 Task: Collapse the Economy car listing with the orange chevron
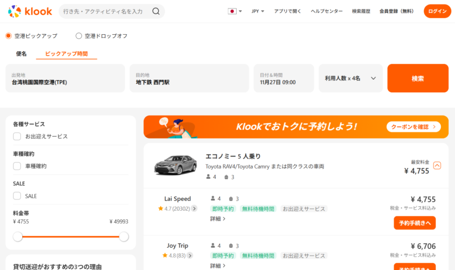[437, 166]
